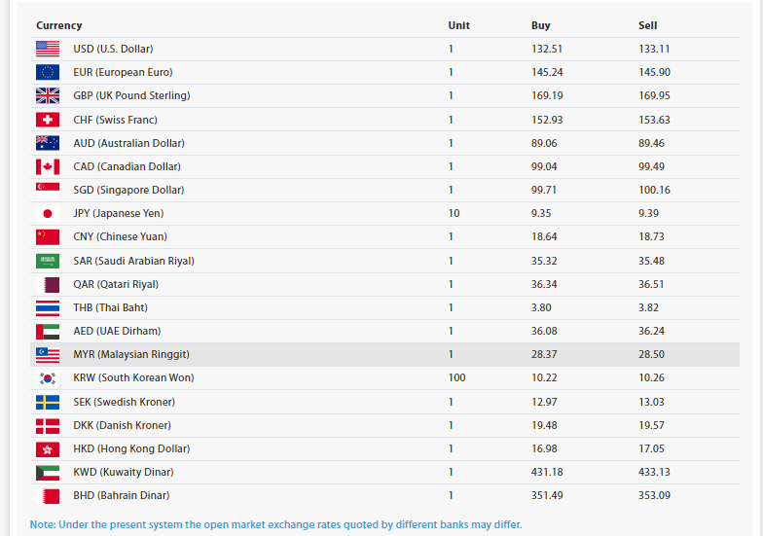The width and height of the screenshot is (763, 536).
Task: Click the Kuwait flag icon
Action: [48, 472]
